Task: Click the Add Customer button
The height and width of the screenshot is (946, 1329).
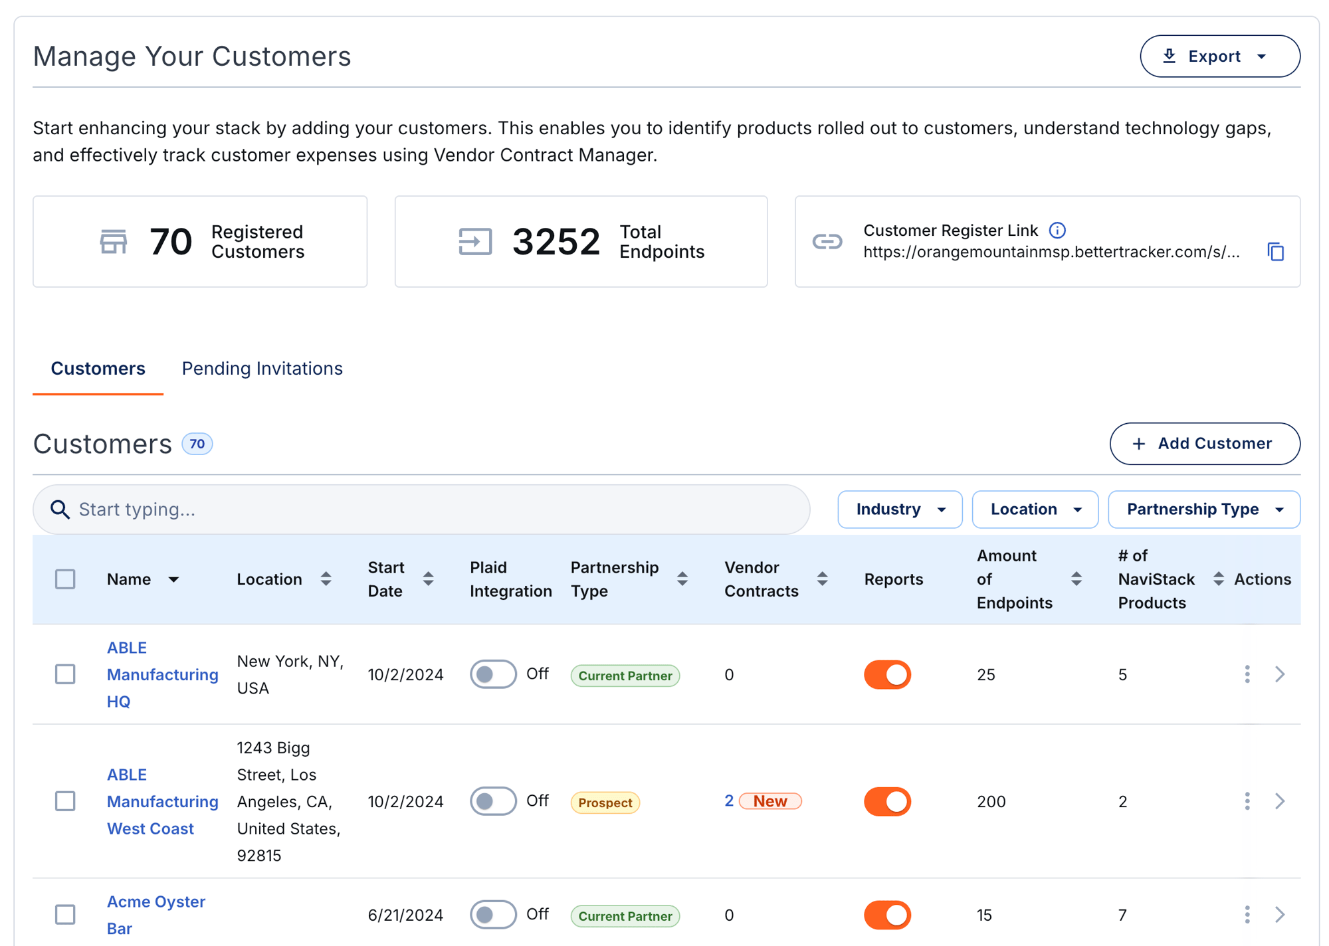Action: tap(1205, 444)
